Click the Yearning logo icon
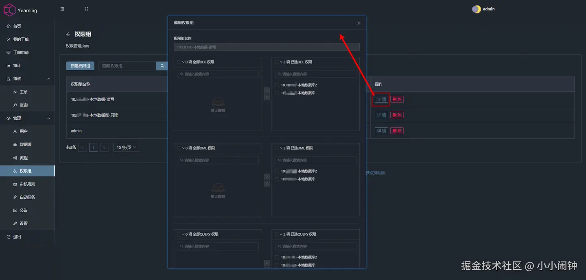The height and width of the screenshot is (280, 586). 9,10
